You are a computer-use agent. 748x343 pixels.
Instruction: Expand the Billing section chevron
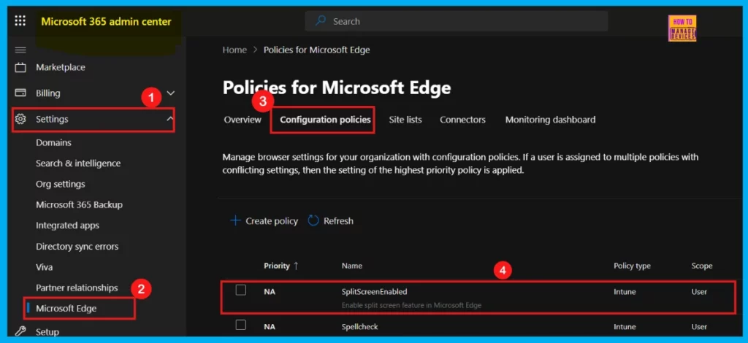point(170,93)
